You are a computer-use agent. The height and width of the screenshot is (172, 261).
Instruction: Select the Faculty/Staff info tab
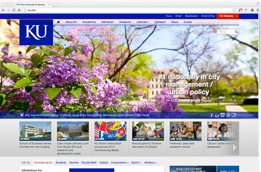coord(89,162)
